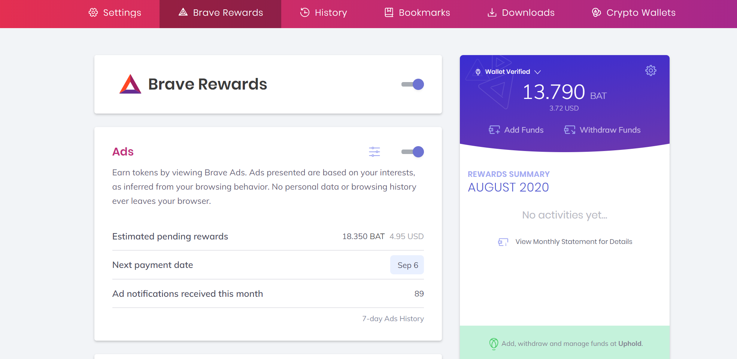Open wallet settings gear icon
The image size is (737, 359).
(651, 70)
